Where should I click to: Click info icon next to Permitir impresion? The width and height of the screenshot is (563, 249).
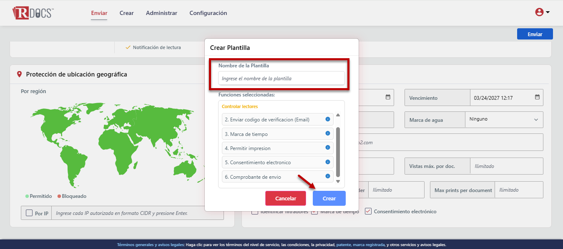coord(328,148)
